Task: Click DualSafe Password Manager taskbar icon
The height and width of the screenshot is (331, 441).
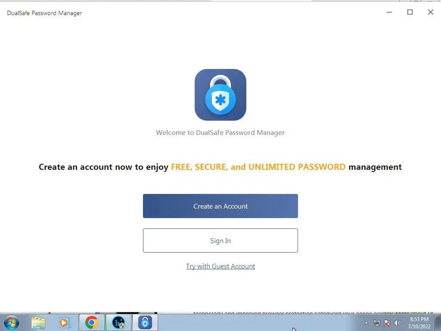Action: 145,322
